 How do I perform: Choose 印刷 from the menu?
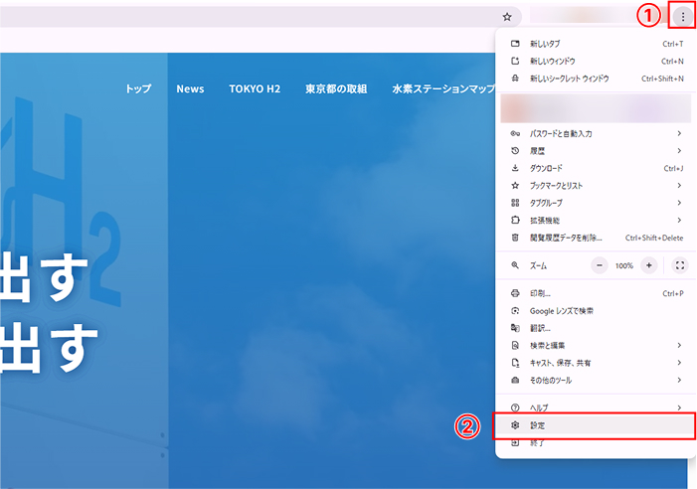(x=596, y=293)
